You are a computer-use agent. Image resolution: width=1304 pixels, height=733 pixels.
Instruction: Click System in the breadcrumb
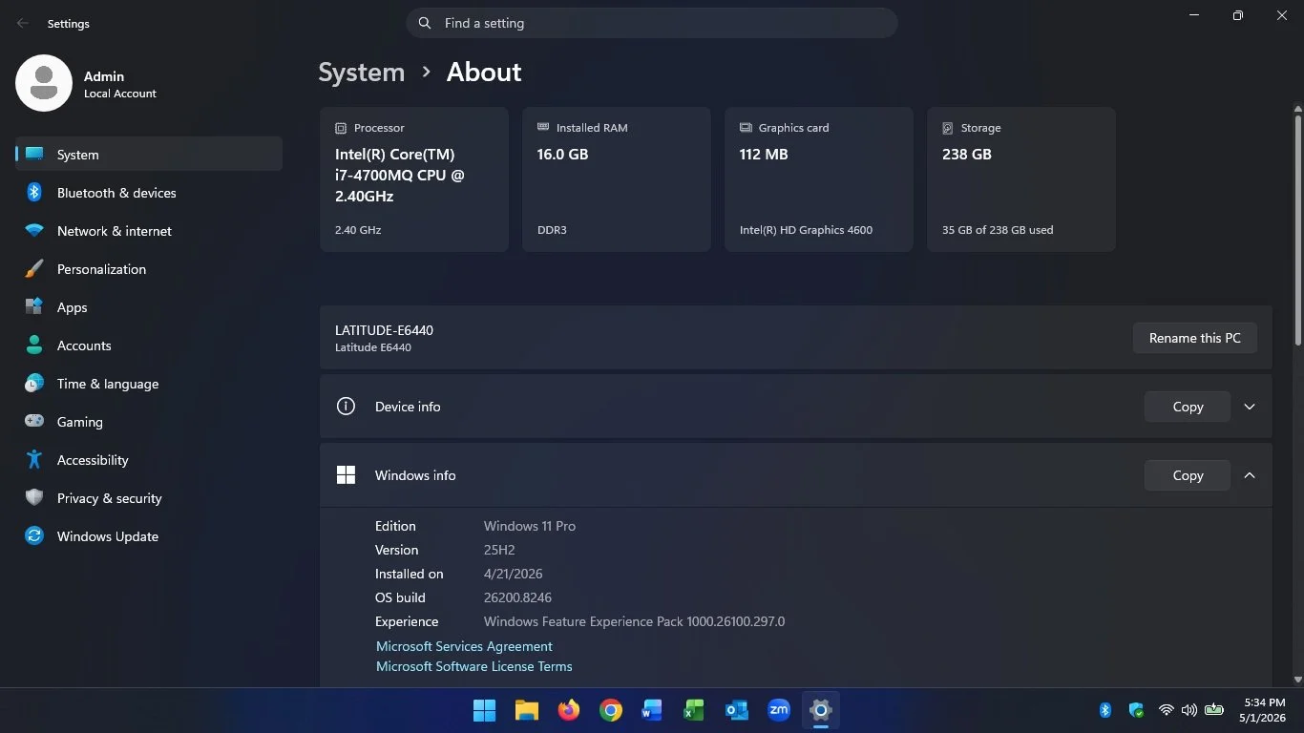click(362, 73)
